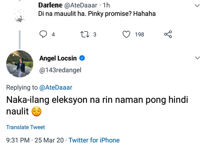Open Angel Locsin's profile photo

pos(20,64)
